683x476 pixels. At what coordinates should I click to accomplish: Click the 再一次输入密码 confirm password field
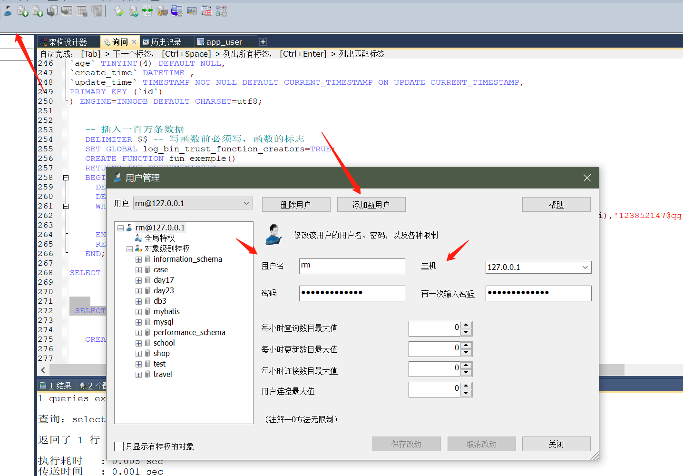click(538, 293)
